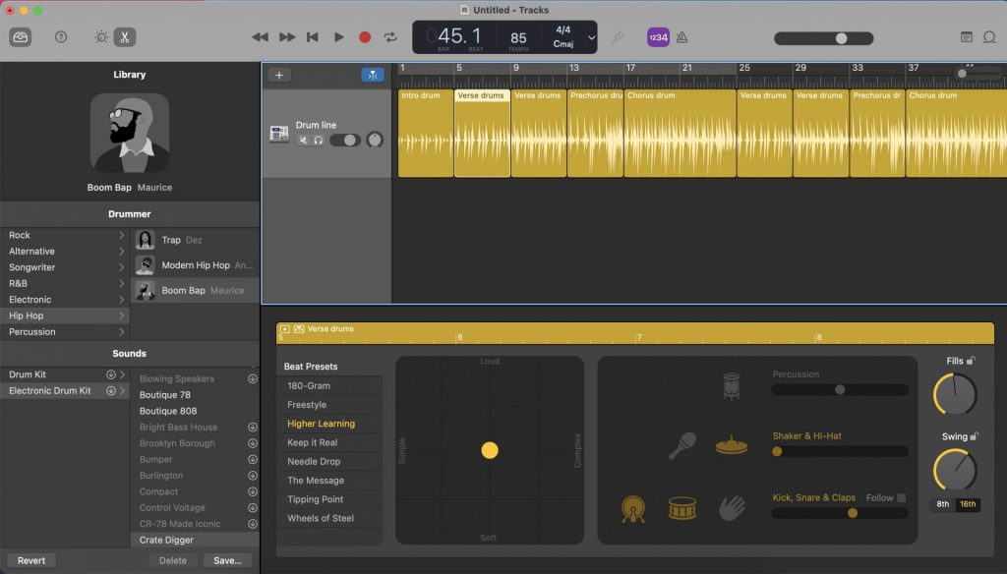Preview the Verse drums region in the editor
Image resolution: width=1007 pixels, height=574 pixels.
(x=284, y=328)
